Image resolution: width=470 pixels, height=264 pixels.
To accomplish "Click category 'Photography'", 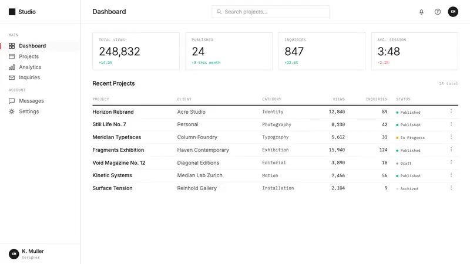I will pos(277,124).
